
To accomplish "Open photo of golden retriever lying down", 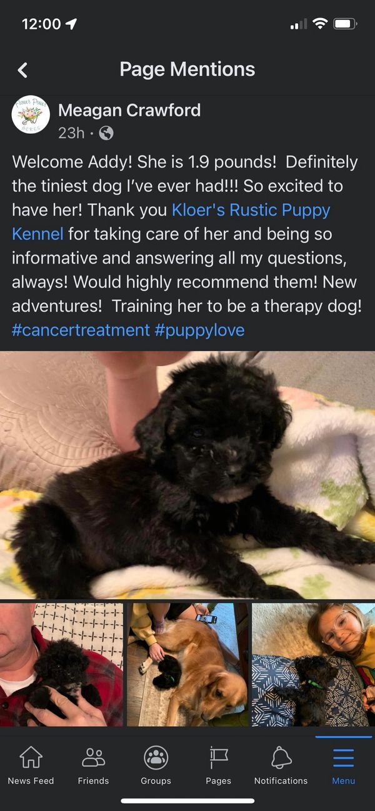I will pyautogui.click(x=187, y=664).
